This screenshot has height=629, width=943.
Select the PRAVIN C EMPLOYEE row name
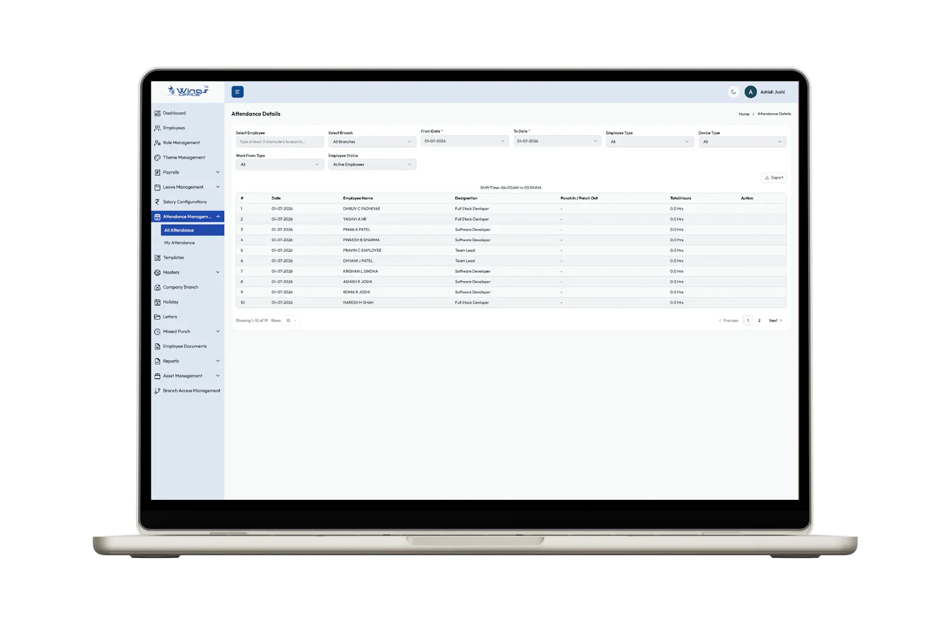362,250
